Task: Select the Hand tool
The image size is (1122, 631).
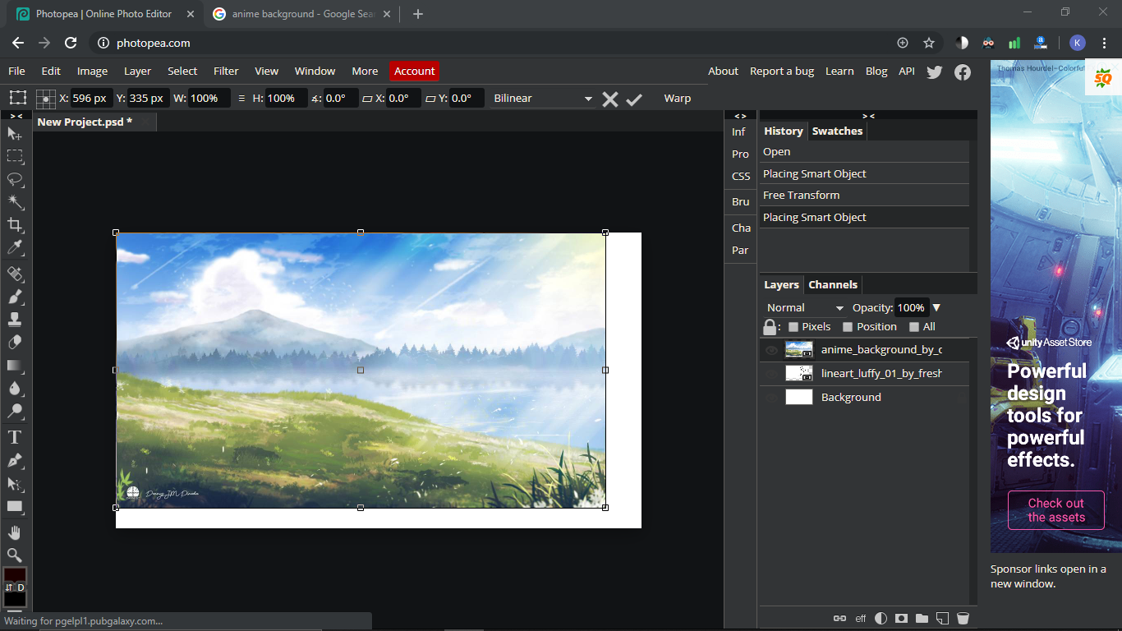Action: 15,532
